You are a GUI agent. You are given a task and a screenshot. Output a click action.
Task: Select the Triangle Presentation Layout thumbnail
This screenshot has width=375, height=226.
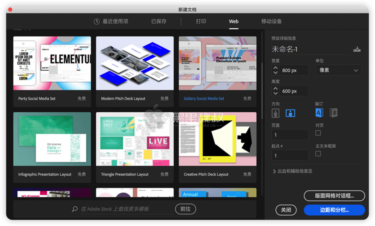tap(135, 139)
